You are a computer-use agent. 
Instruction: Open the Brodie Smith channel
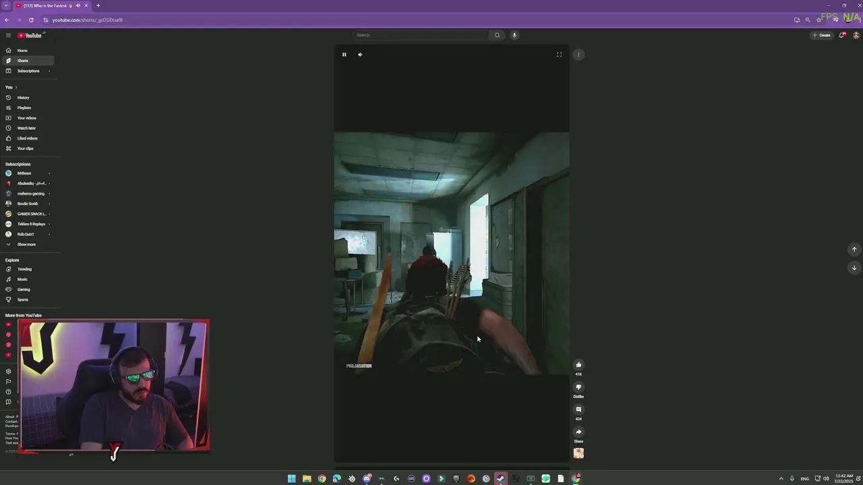pos(27,203)
